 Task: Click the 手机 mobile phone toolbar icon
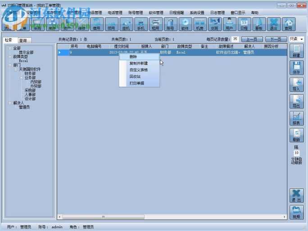tap(141, 24)
